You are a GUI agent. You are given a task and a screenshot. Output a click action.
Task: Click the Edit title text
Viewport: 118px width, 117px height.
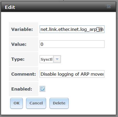pyautogui.click(x=10, y=7)
